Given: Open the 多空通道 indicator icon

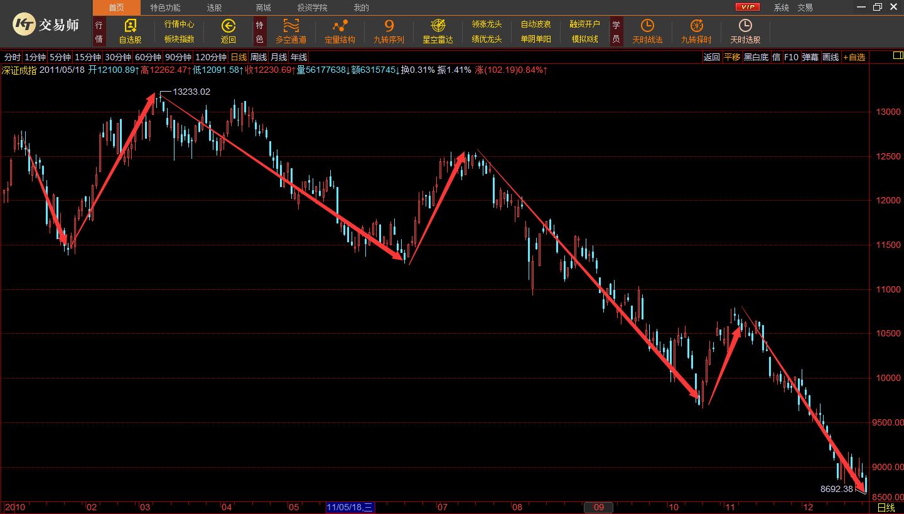Looking at the screenshot, I should [291, 26].
